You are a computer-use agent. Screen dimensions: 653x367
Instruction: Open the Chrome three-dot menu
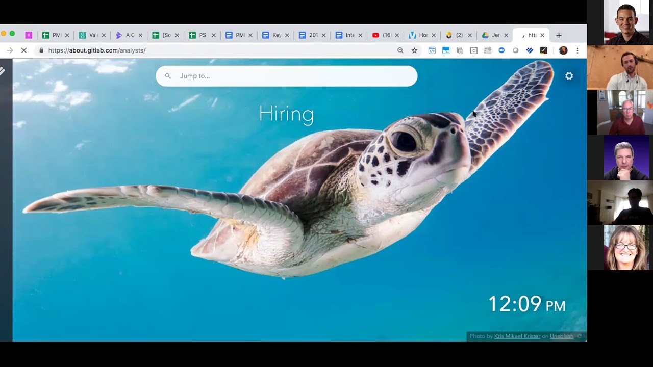[x=577, y=50]
